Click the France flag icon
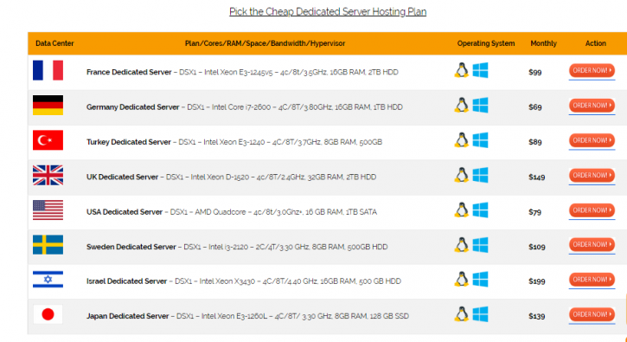The width and height of the screenshot is (627, 342). 48,70
